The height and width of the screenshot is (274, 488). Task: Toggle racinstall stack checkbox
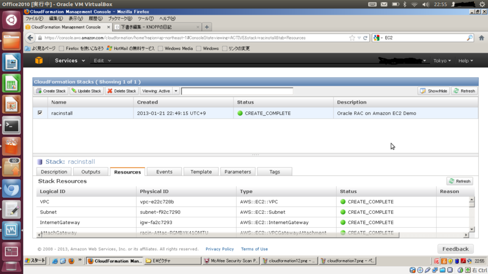(x=40, y=113)
